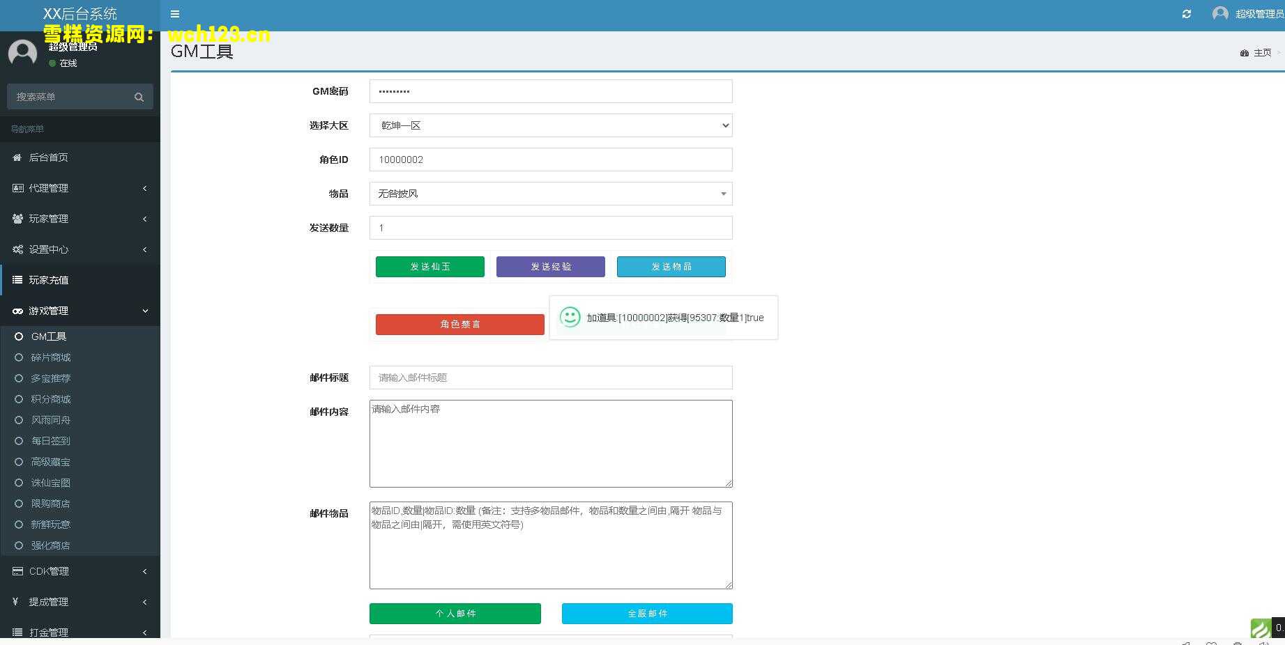
Task: Click the gears icon beside 设置中心
Action: click(x=17, y=249)
